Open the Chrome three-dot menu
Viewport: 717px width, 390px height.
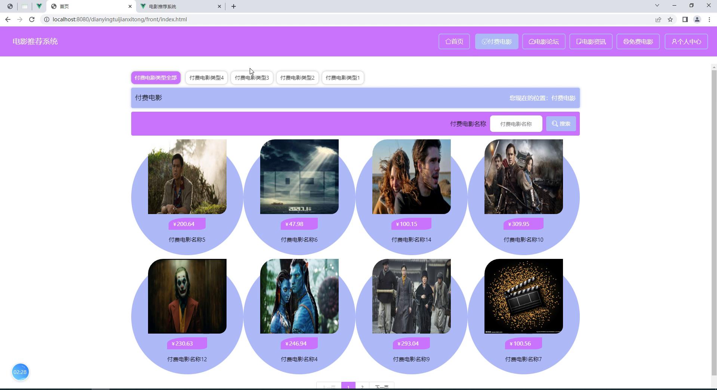[709, 19]
